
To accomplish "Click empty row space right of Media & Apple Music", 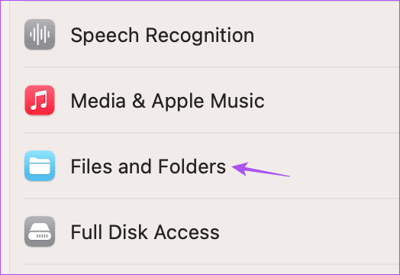I will tap(332, 100).
